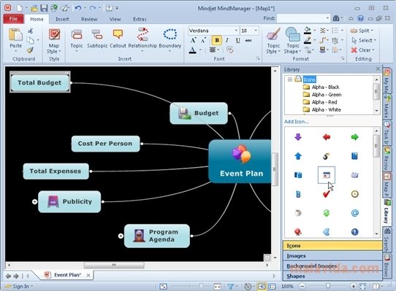Toggle Underline formatting
The image size is (396, 291).
[237, 40]
